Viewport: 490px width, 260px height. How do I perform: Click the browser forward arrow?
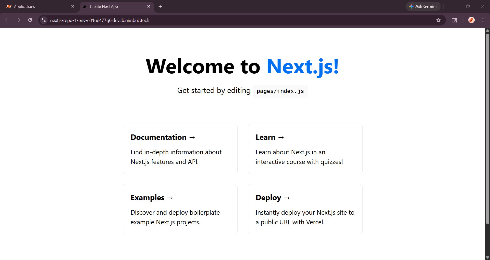[18, 20]
